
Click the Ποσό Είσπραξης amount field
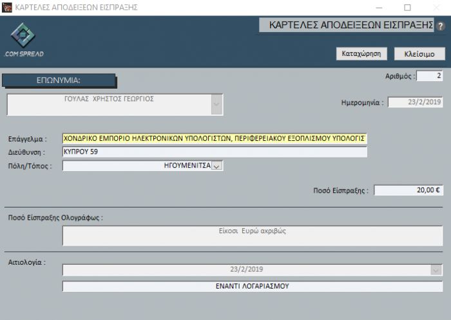pyautogui.click(x=408, y=190)
